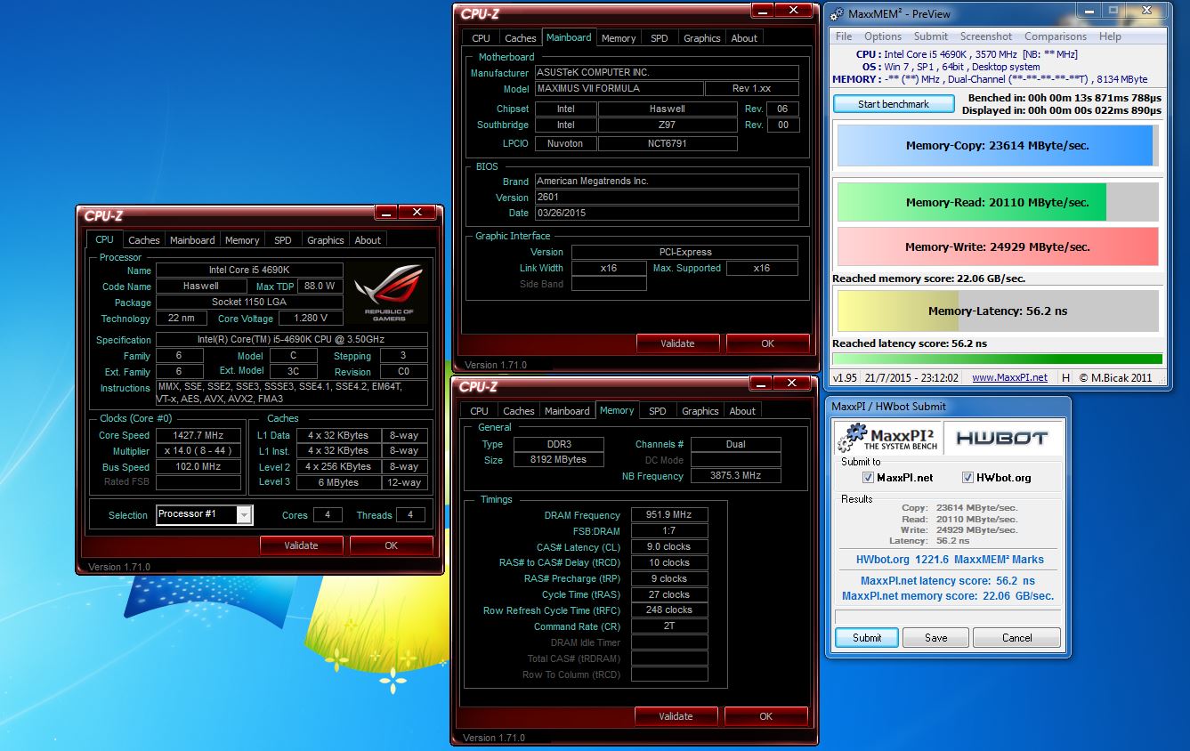The height and width of the screenshot is (751, 1190).
Task: Click Start benchmark in MaxxMEM
Action: (893, 104)
